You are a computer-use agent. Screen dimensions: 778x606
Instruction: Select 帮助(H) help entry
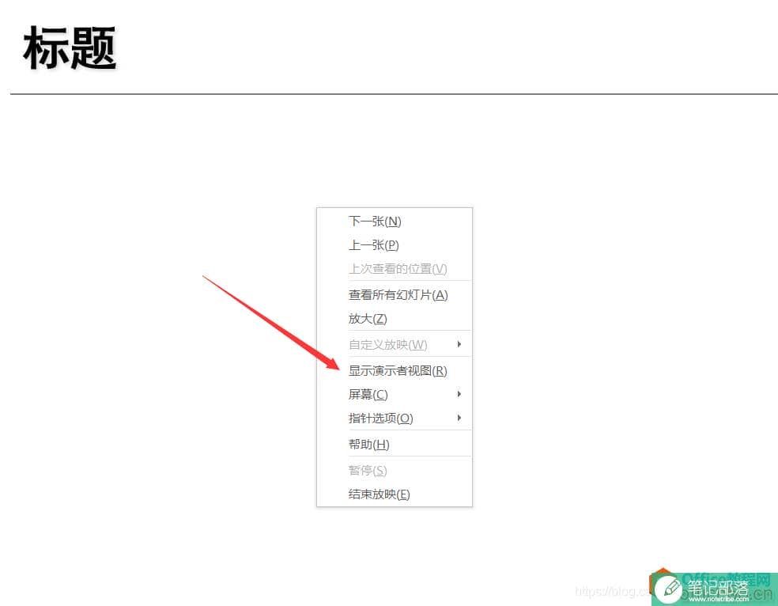click(395, 444)
